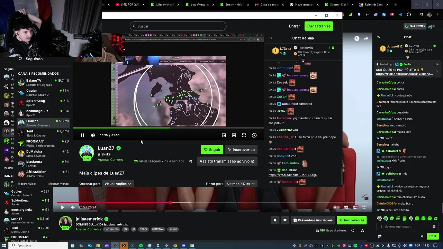
Task: Open FROGMAN1 PUBG channel in front window
Action: pyautogui.click(x=43, y=143)
